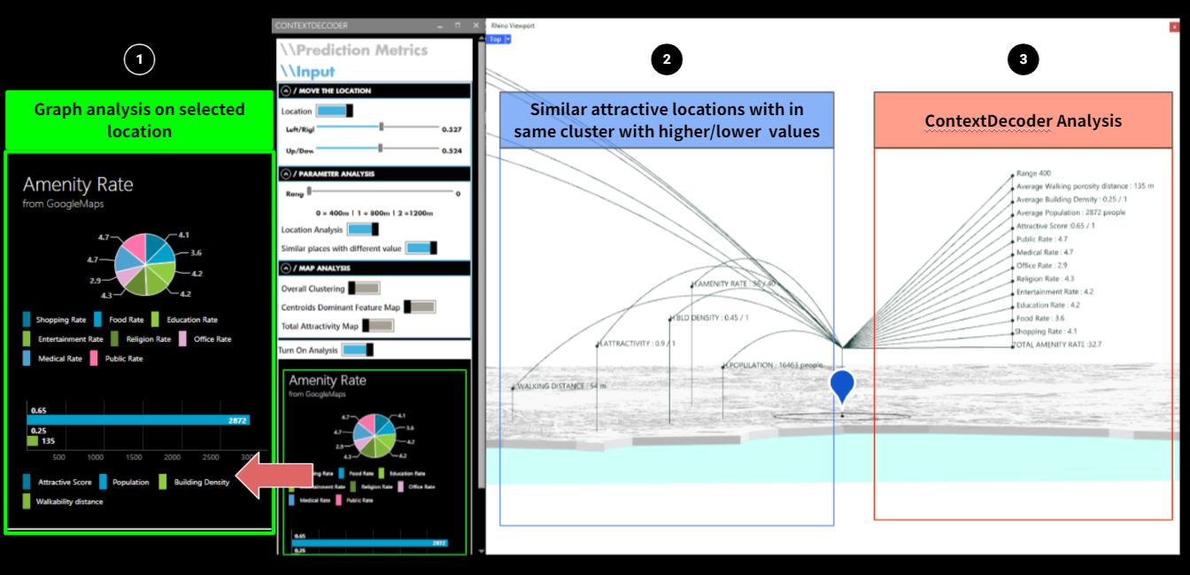1190x575 pixels.
Task: Enable the Overall Clustering switch
Action: [x=364, y=288]
